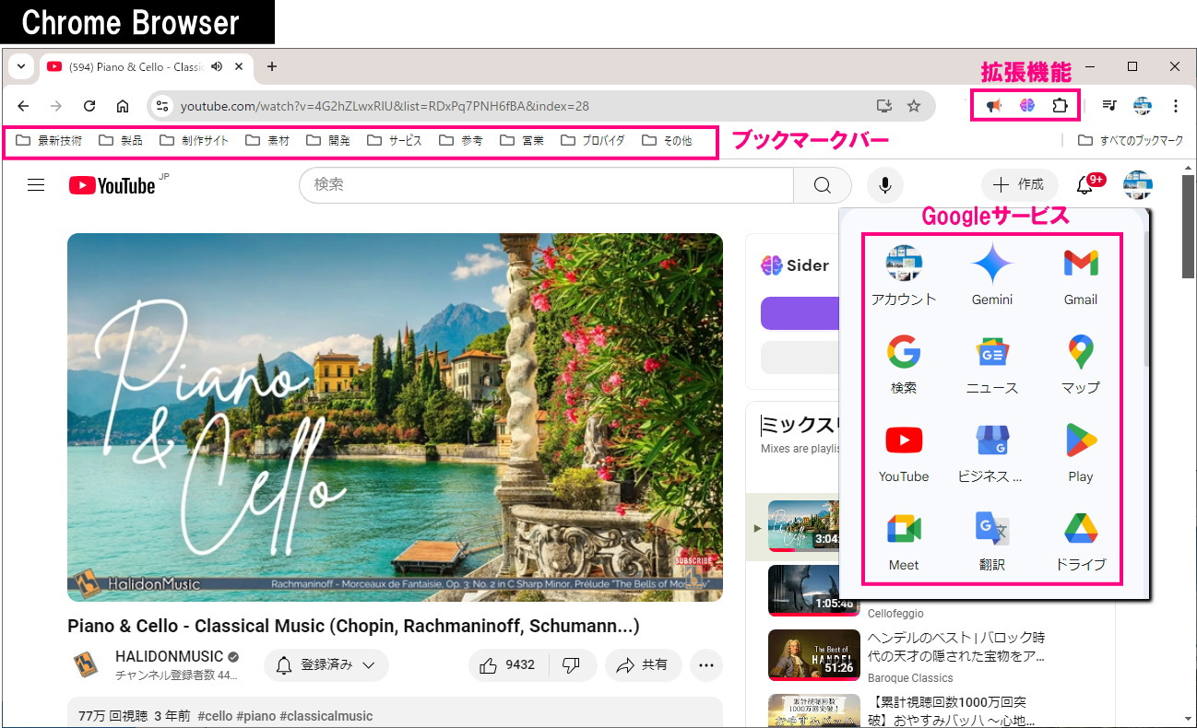Open 翻訳 app icon
The width and height of the screenshot is (1197, 728).
992,540
